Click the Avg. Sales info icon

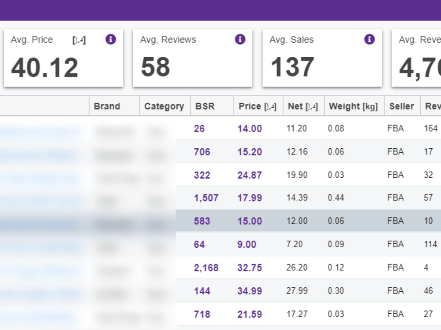(x=370, y=39)
